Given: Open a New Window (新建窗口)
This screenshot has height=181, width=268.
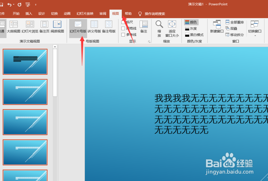Looking at the screenshot, I should click(x=217, y=27).
